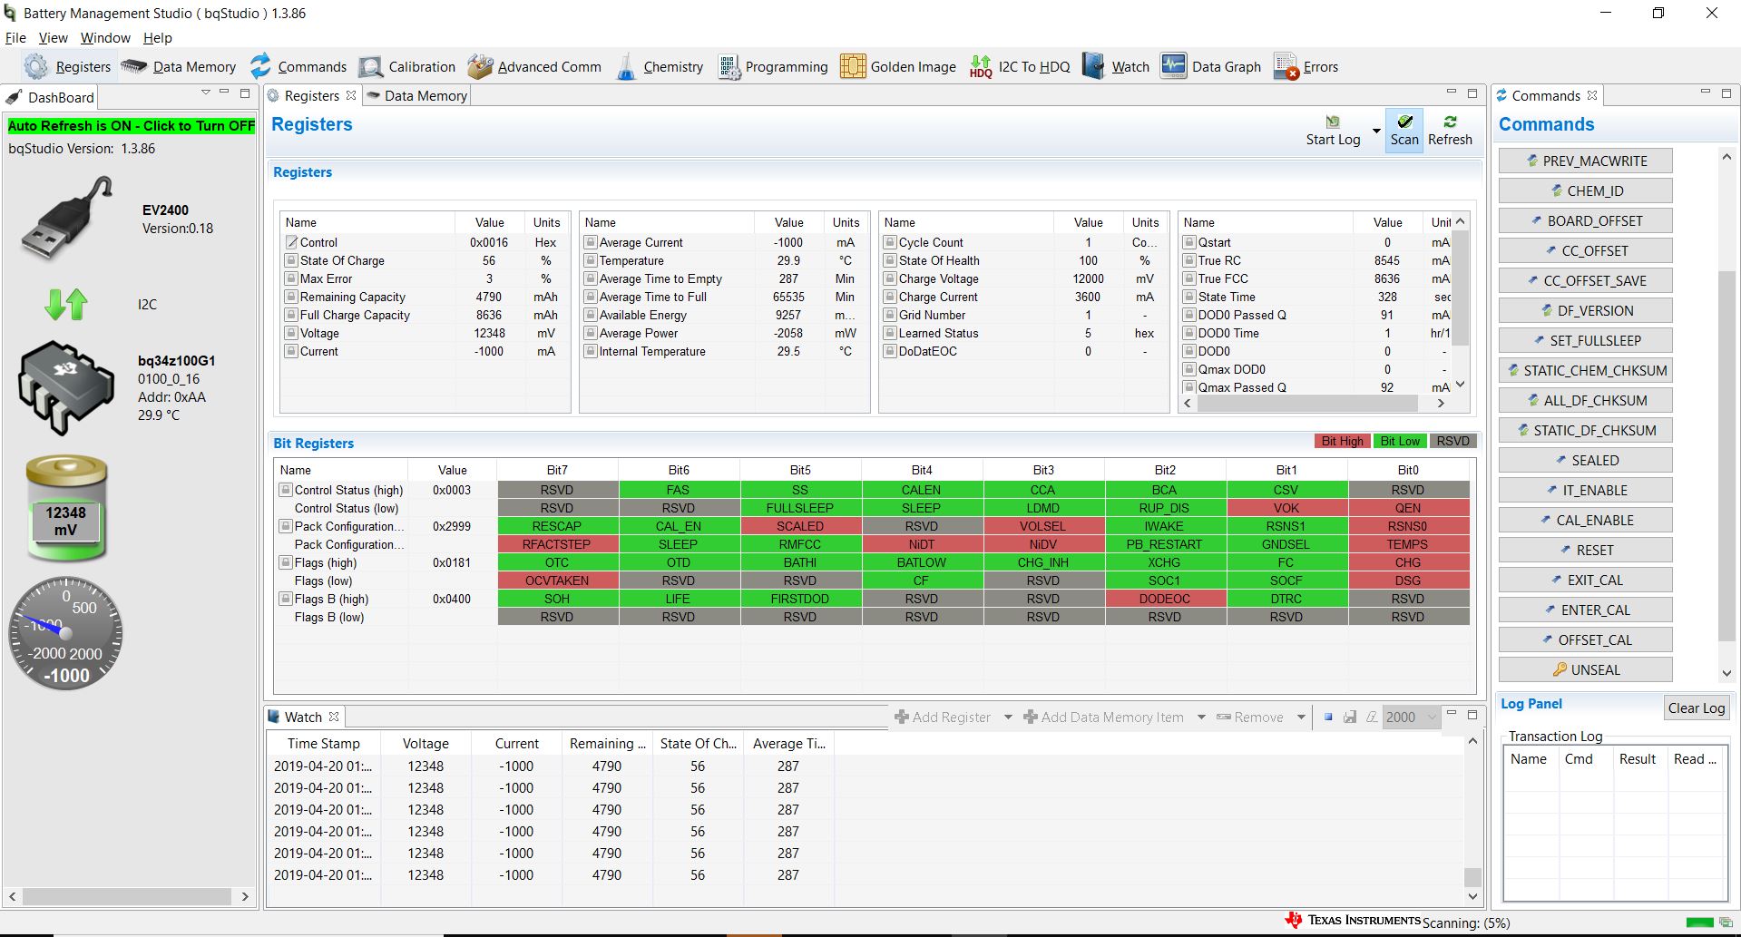
Task: Click the current gauge dial
Action: (65, 633)
